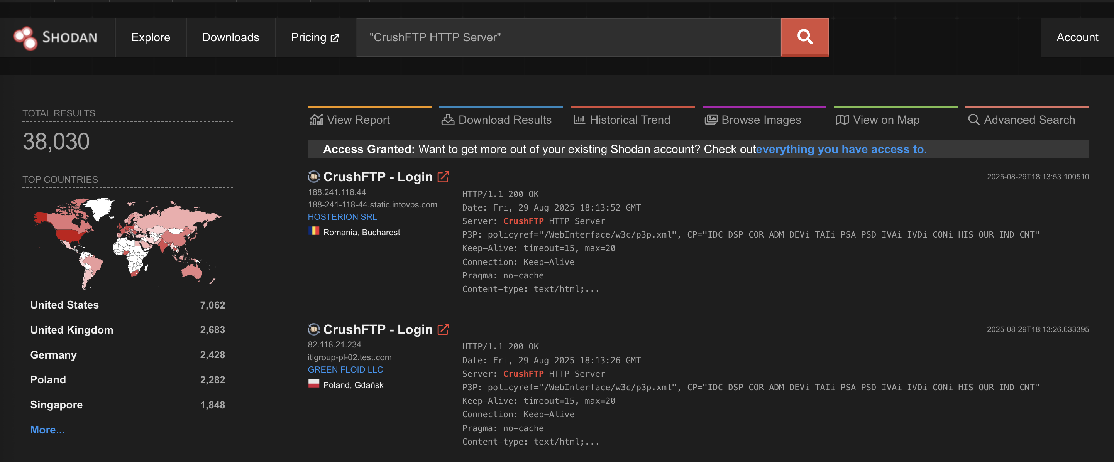Click the external-link icon next to Pricing

[334, 37]
